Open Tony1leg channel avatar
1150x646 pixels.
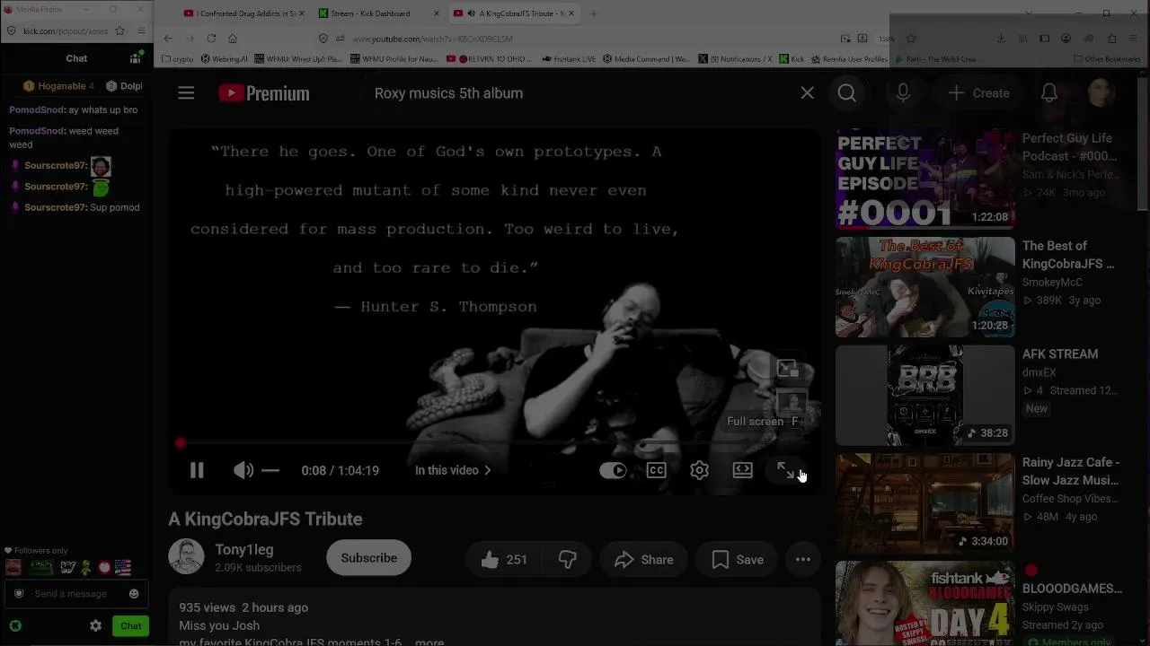186,557
